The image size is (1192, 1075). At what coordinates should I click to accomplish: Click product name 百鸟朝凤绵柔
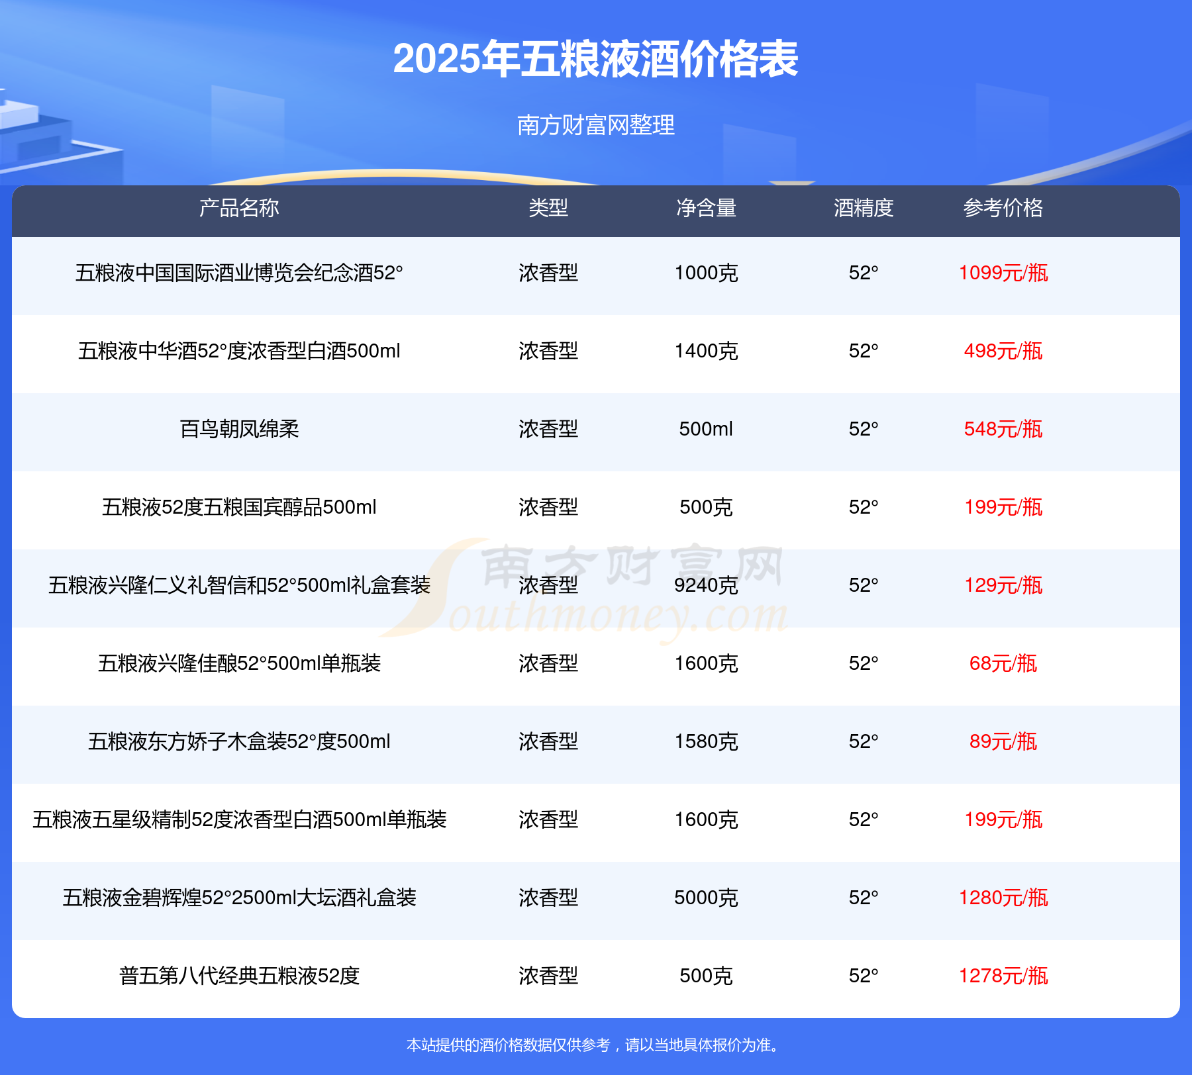(239, 429)
